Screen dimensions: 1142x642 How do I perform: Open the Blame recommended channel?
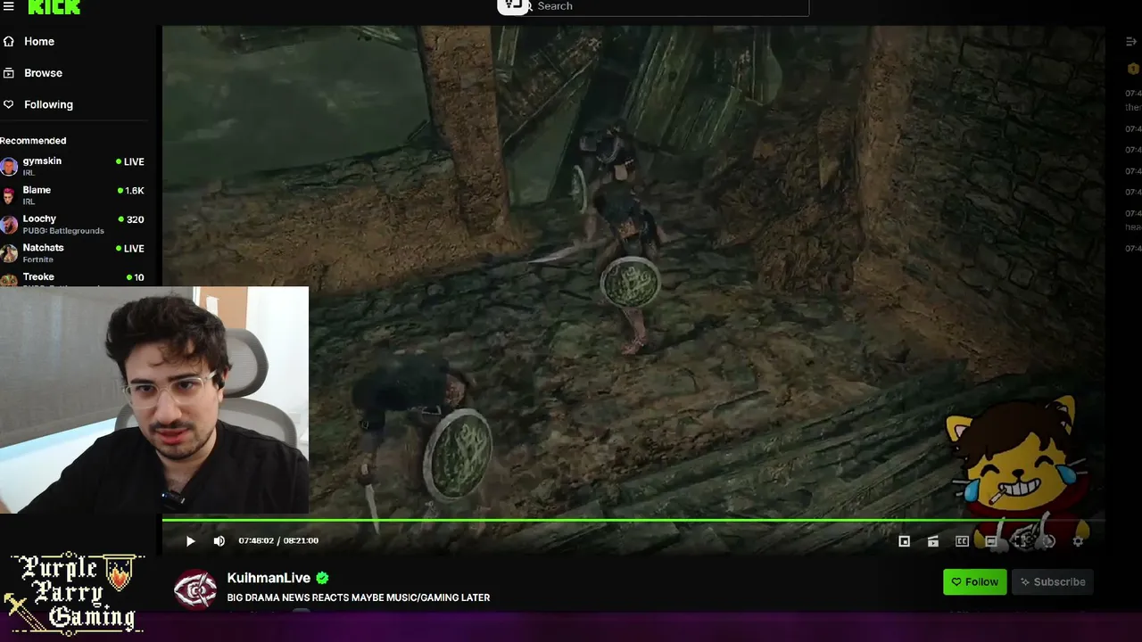[x=72, y=195]
